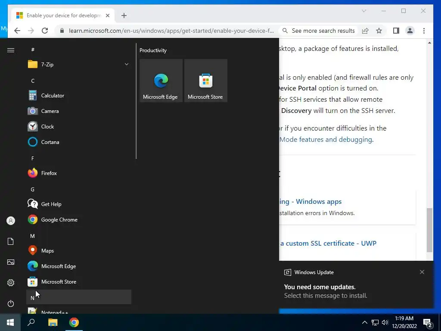This screenshot has width=441, height=331.
Task: Jump to letter C section header
Action: [x=79, y=81]
